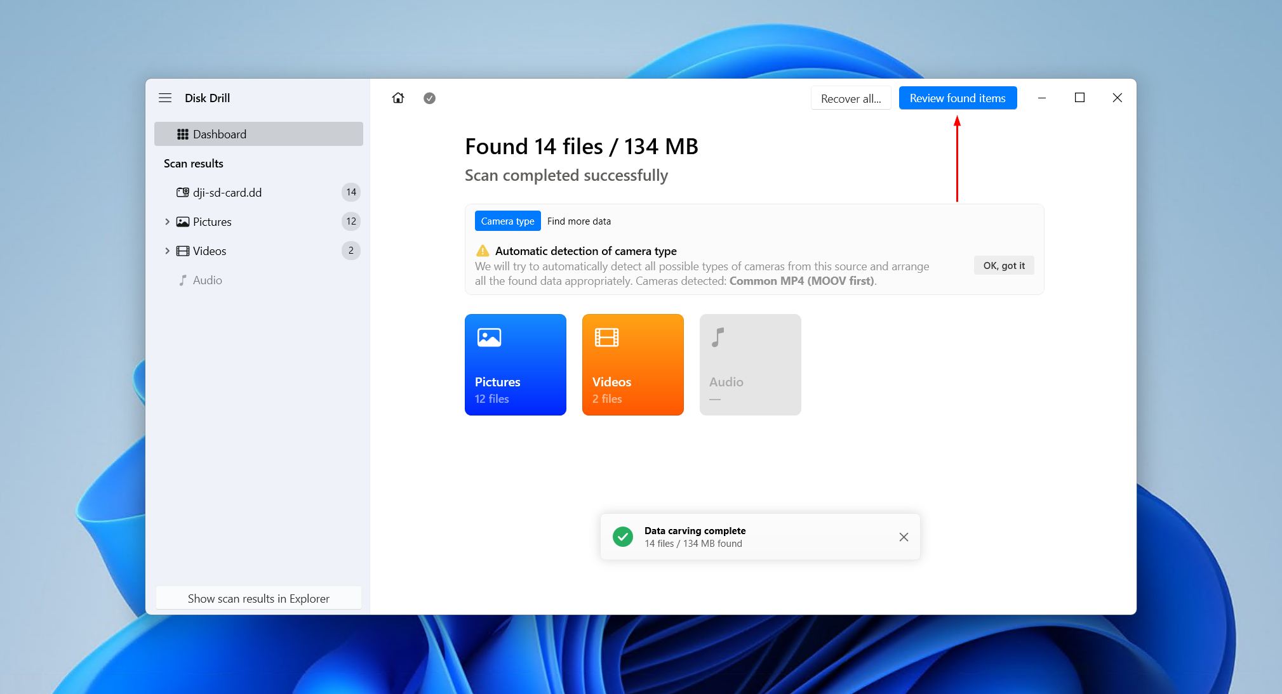The width and height of the screenshot is (1282, 694).
Task: Click the Scan results heading
Action: (x=194, y=163)
